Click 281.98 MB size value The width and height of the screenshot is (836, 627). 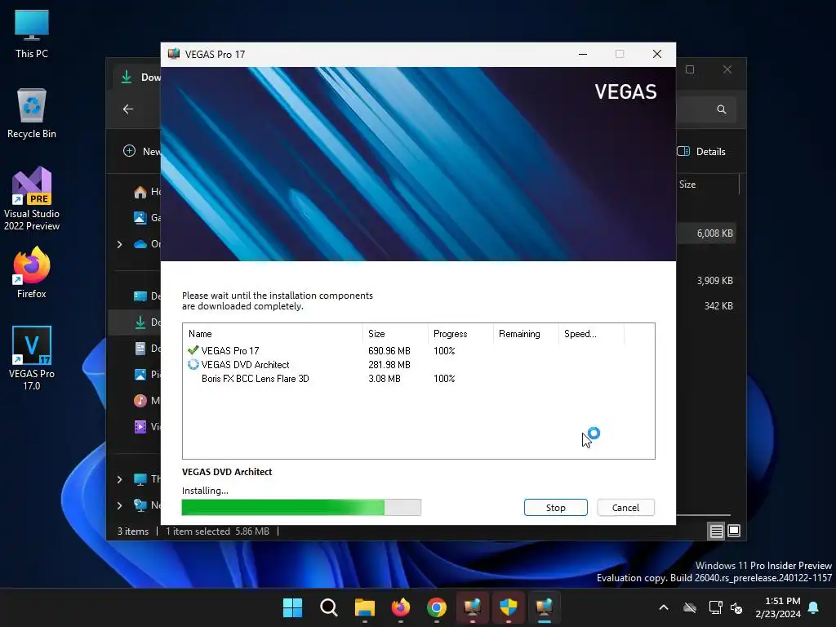389,365
